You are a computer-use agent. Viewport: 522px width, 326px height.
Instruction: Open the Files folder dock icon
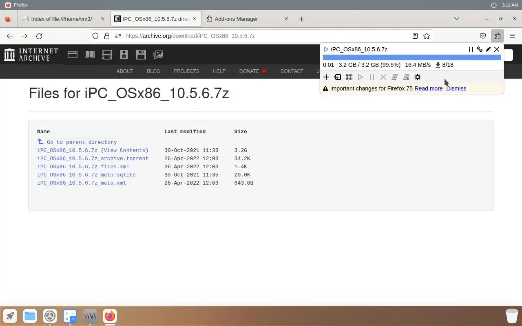[30, 316]
